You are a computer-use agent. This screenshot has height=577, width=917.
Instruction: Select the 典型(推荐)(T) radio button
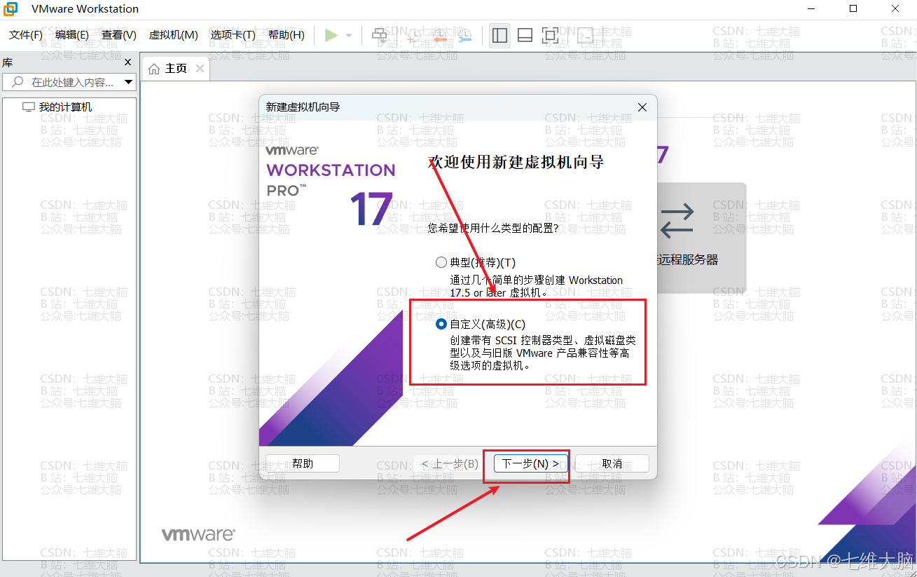click(441, 262)
